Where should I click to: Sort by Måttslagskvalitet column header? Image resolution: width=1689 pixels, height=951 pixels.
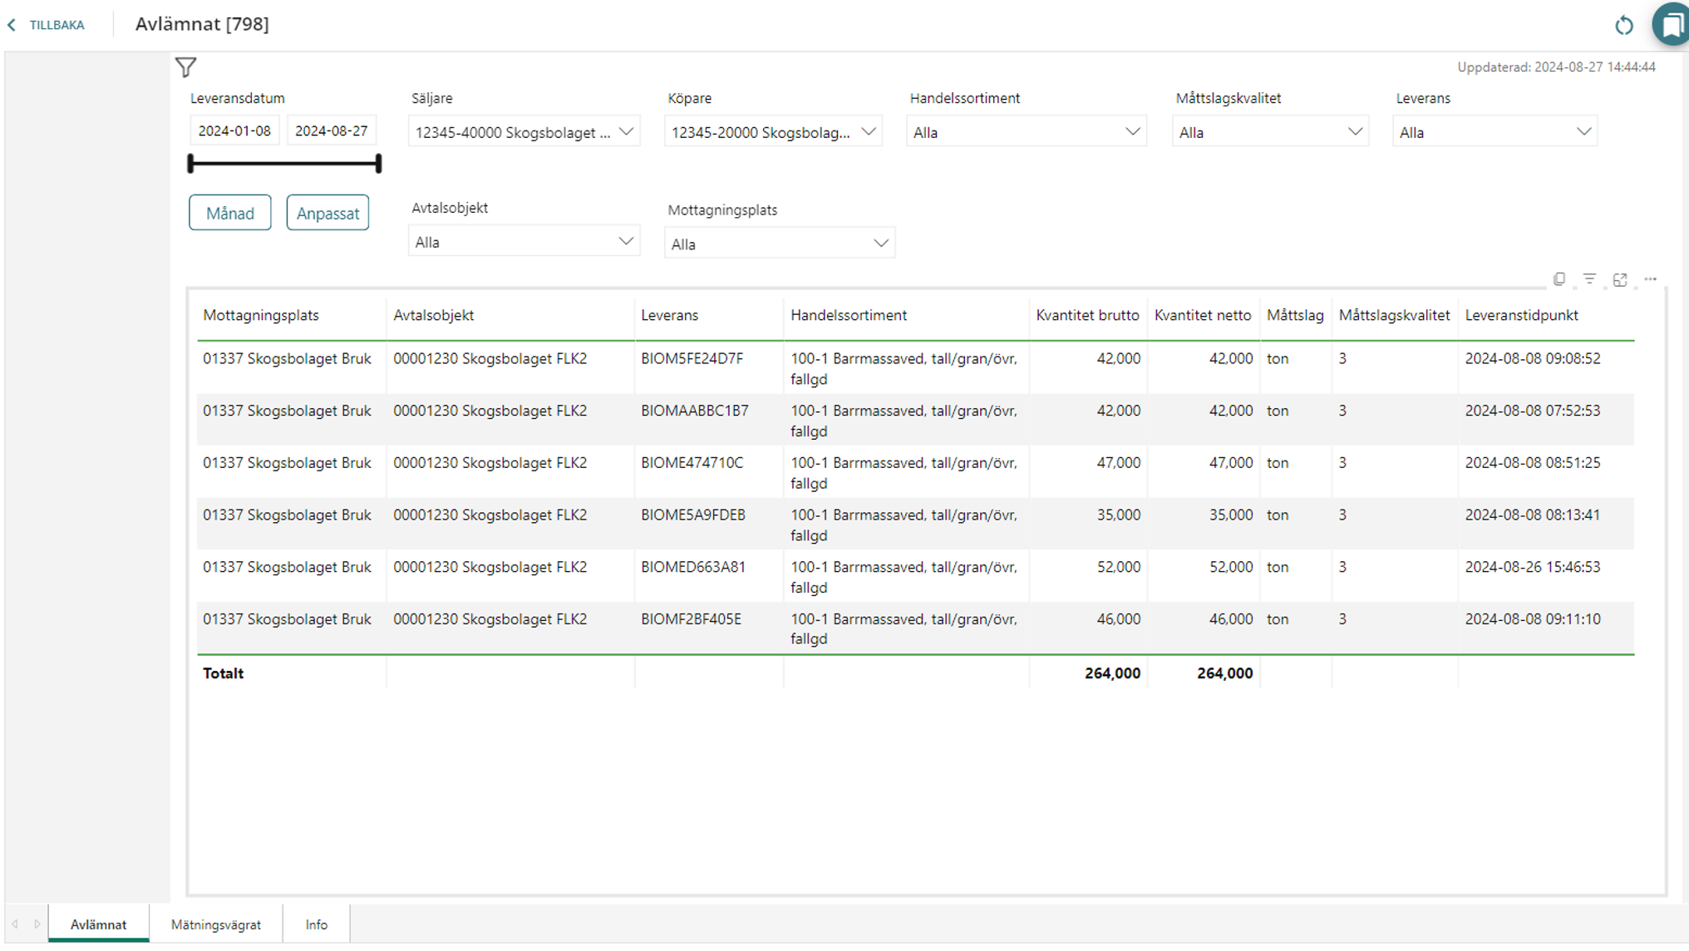click(x=1394, y=315)
